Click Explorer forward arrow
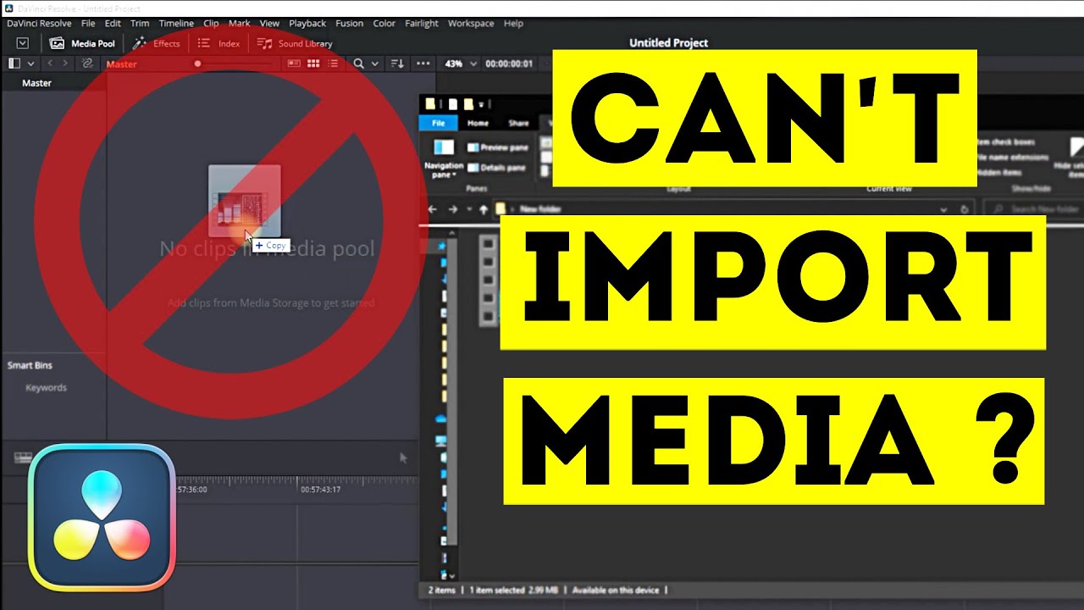The image size is (1084, 610). click(452, 209)
